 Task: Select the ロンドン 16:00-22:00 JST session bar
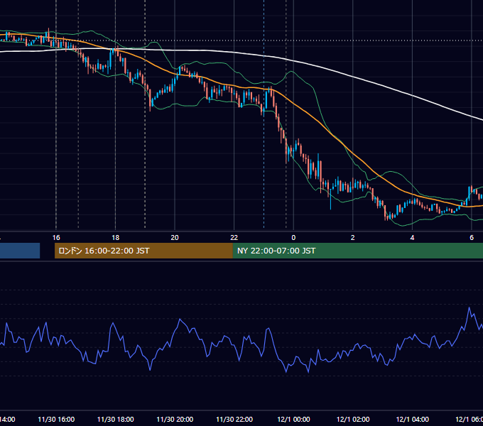(143, 251)
